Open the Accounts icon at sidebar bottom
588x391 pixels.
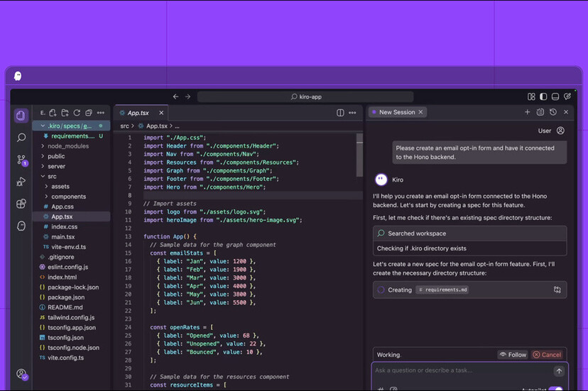(22, 374)
